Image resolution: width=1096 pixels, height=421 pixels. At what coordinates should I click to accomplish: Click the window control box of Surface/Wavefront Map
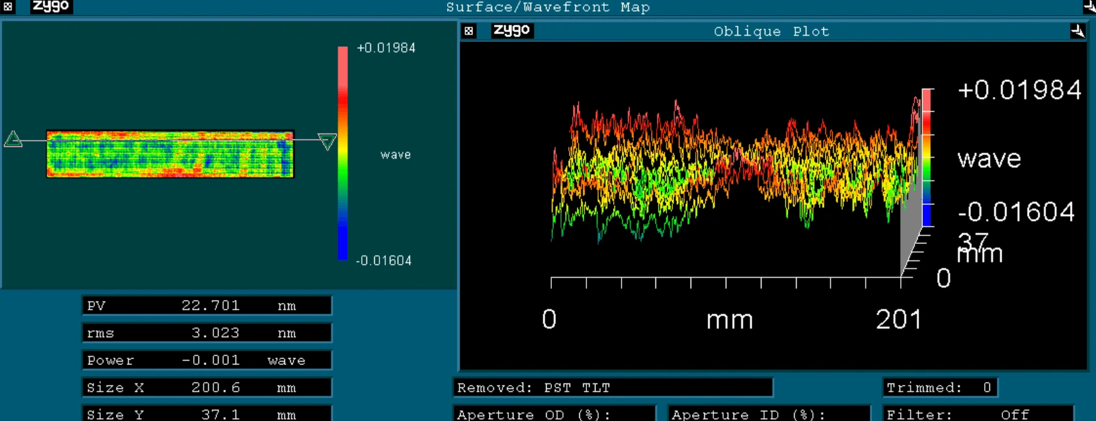[x=8, y=7]
